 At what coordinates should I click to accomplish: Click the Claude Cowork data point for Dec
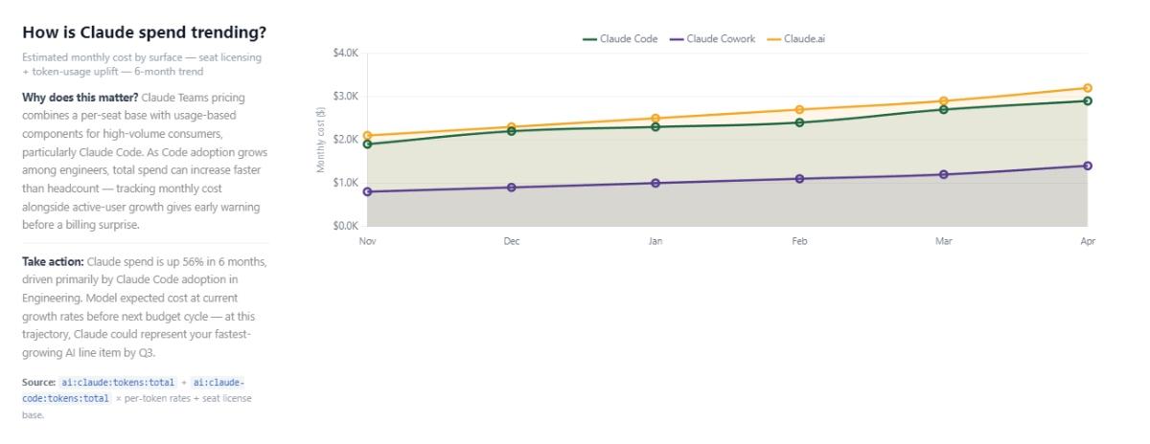coord(512,188)
